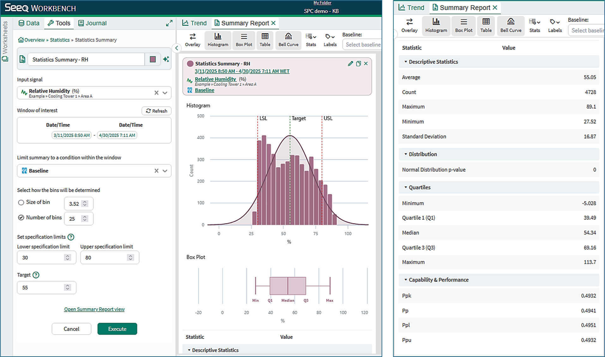Open Labels dropdown in right panel toolbar
Image resolution: width=605 pixels, height=357 pixels.
(555, 26)
